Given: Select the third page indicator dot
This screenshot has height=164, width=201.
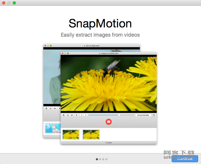Looking at the screenshot, I should [103, 159].
